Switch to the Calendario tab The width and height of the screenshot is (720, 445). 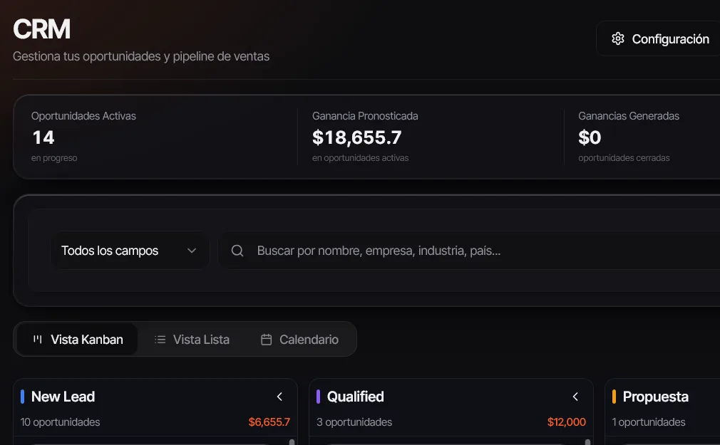[300, 340]
